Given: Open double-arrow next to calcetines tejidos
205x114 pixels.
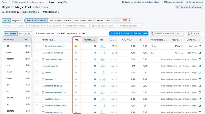Looking at the screenshot, I should point(61,99).
